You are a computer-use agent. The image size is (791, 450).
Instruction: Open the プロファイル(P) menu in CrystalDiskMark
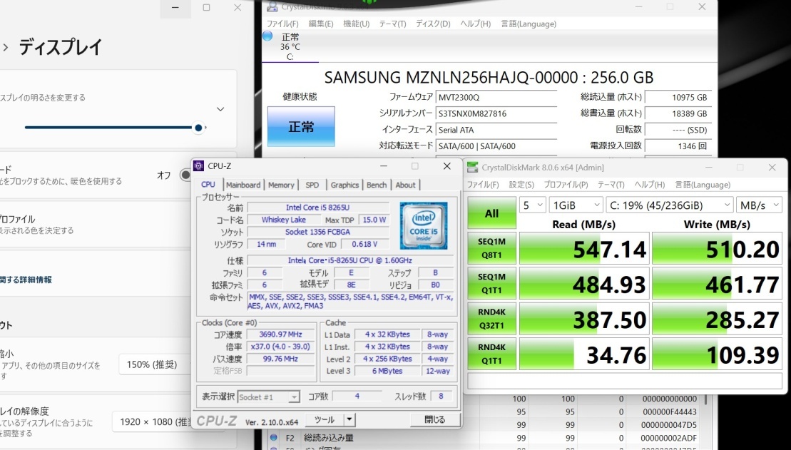[566, 185]
